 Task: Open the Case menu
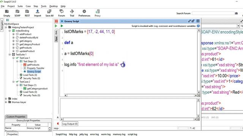[28, 6]
